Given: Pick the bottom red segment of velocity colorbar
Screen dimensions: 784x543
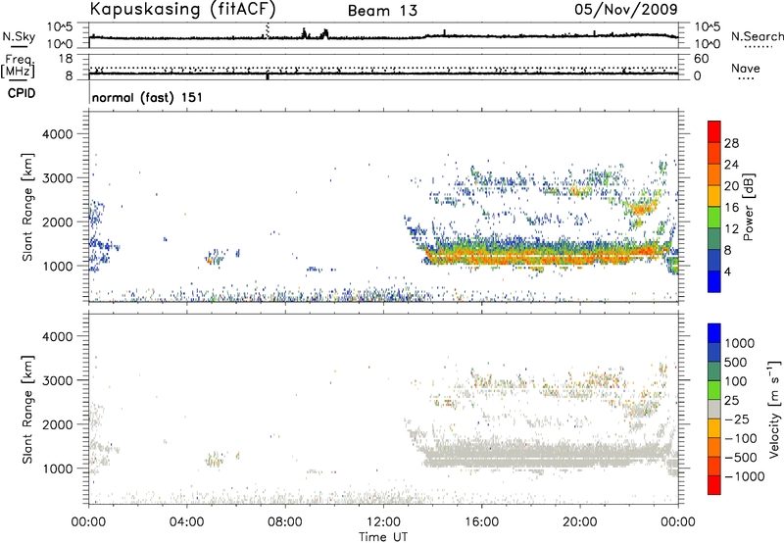Looking at the screenshot, I should [714, 485].
